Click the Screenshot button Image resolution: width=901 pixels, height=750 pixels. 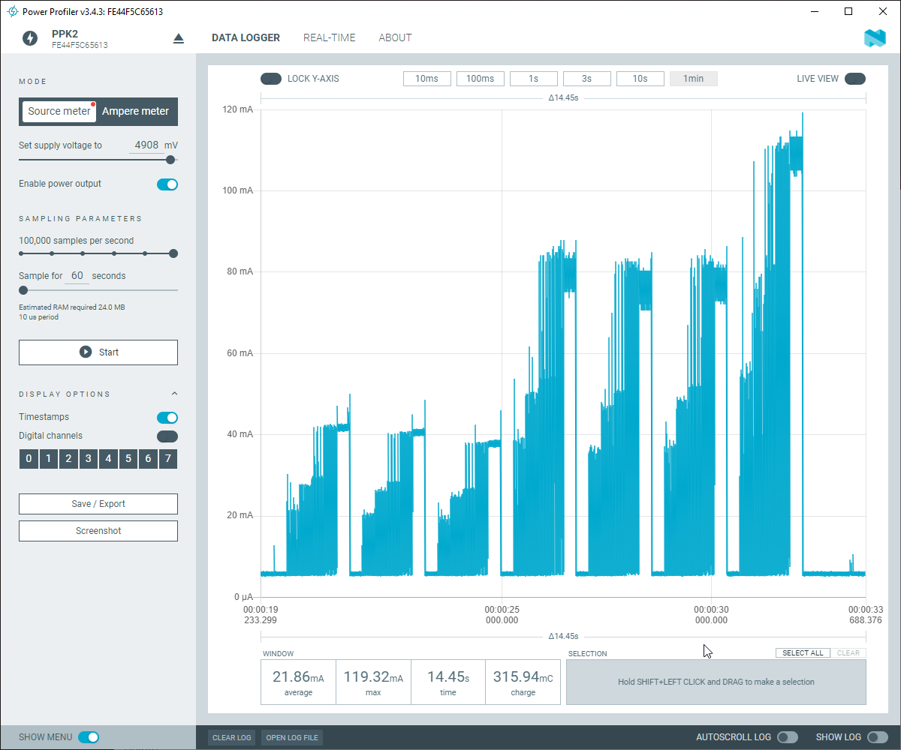point(98,531)
